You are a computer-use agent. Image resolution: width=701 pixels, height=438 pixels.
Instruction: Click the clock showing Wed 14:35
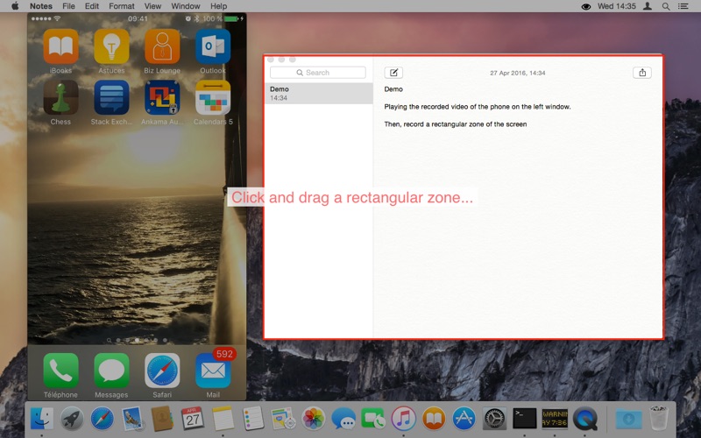[617, 6]
